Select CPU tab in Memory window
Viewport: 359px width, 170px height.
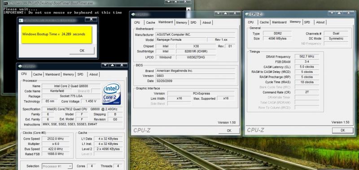tap(251, 22)
